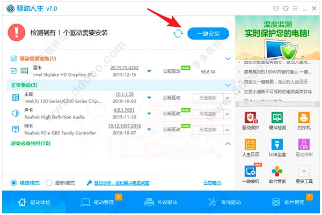322x215 pixels.
Task: Open version dropdown for 网卡 driver
Action: [149, 129]
